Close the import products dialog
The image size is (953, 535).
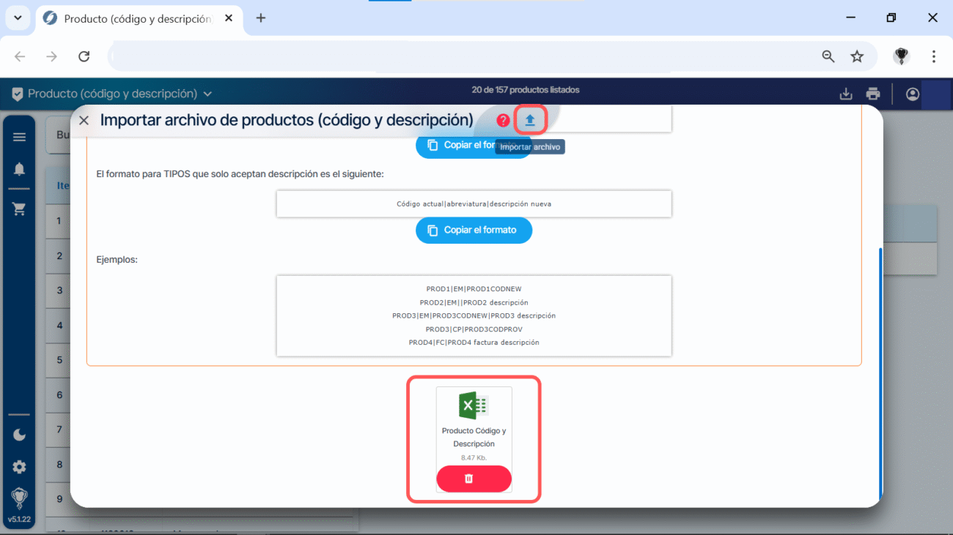[x=84, y=120]
